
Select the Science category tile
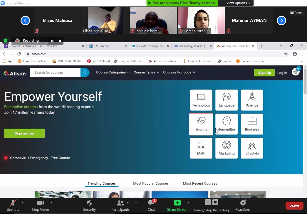tap(252, 100)
